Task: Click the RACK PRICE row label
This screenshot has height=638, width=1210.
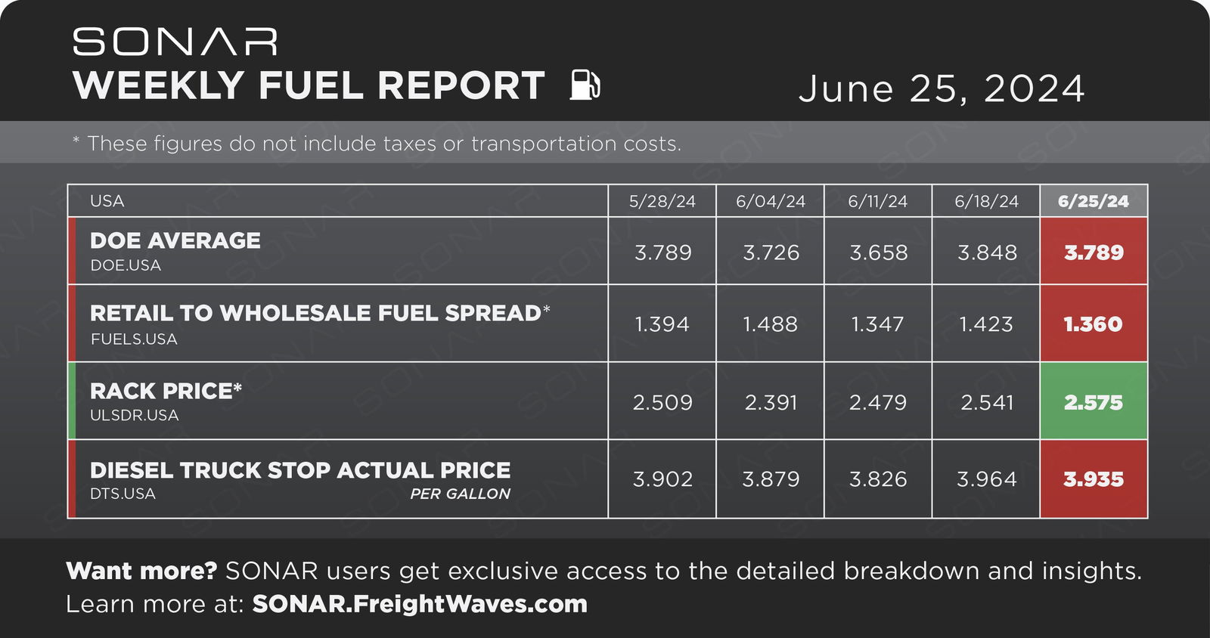Action: (x=166, y=391)
